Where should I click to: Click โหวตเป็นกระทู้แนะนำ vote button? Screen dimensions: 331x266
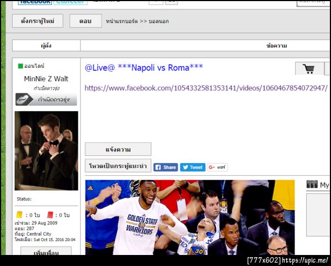[x=118, y=166]
